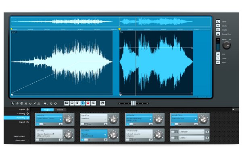Toggle the Reverb/Echo on/off switch
The width and height of the screenshot is (242, 159).
point(175,124)
